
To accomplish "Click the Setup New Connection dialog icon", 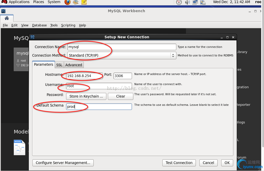I will click(33, 37).
